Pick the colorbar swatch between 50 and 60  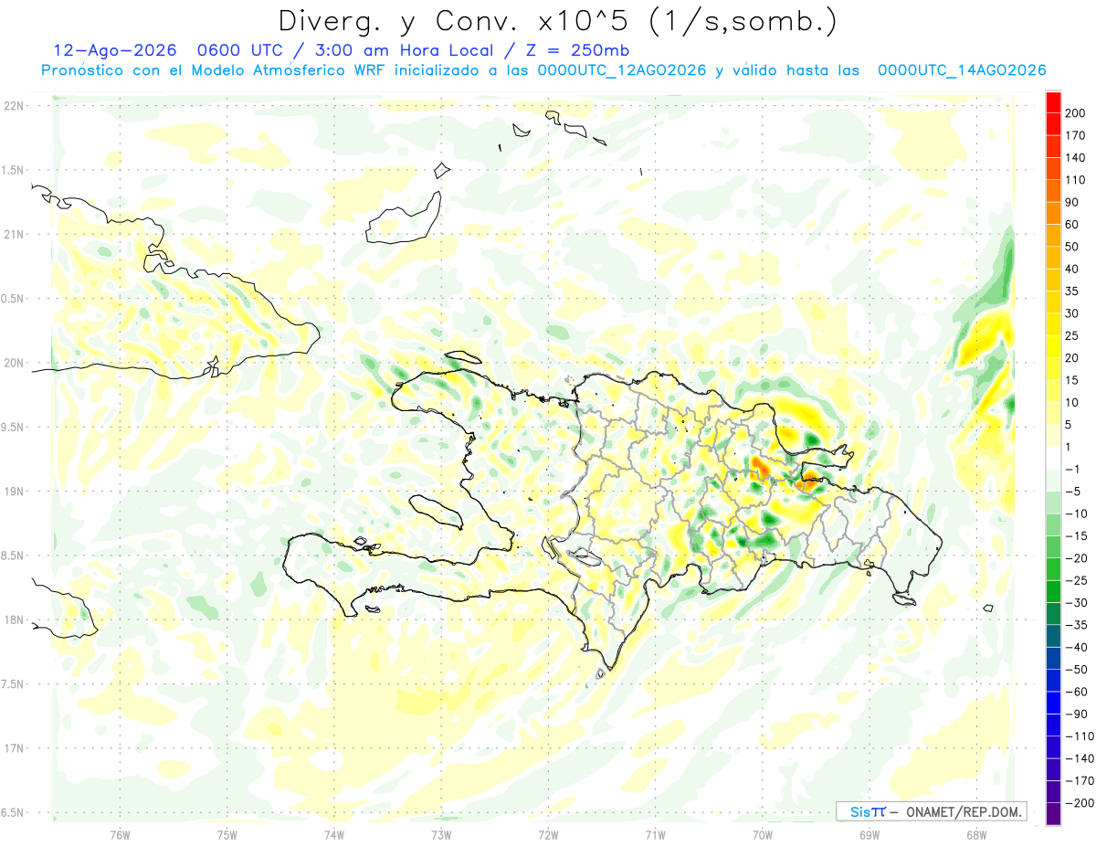(x=1053, y=235)
